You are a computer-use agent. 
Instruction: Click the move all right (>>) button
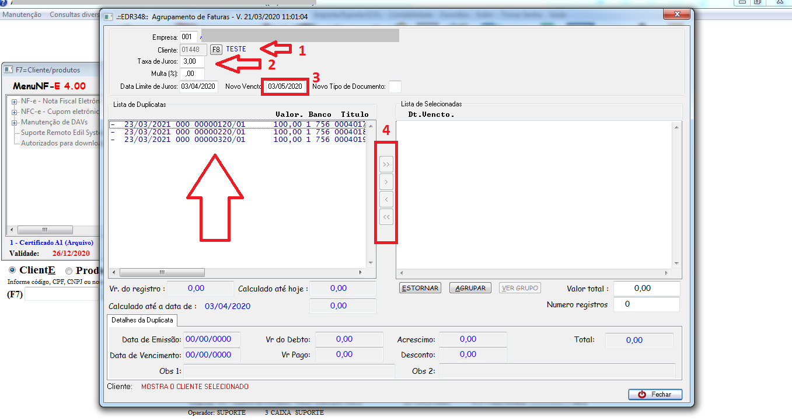[386, 165]
